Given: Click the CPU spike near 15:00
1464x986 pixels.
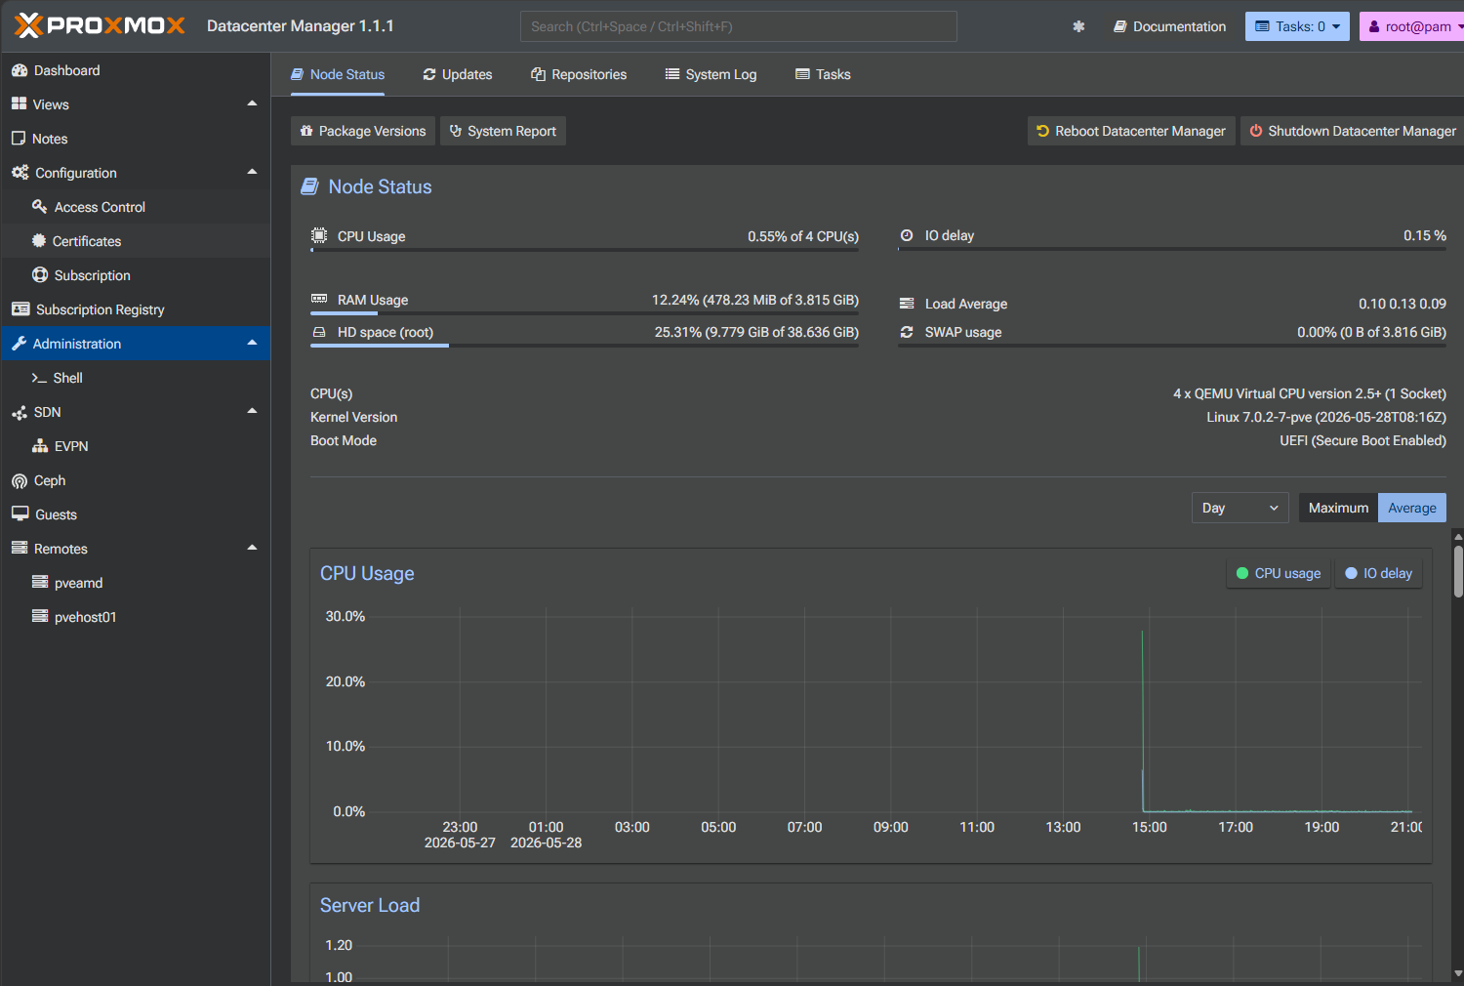Looking at the screenshot, I should tap(1143, 720).
